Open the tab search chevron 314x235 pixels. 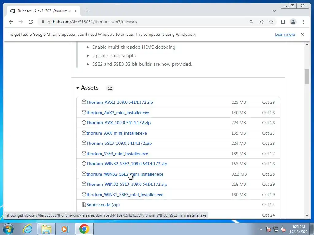[x=274, y=11]
